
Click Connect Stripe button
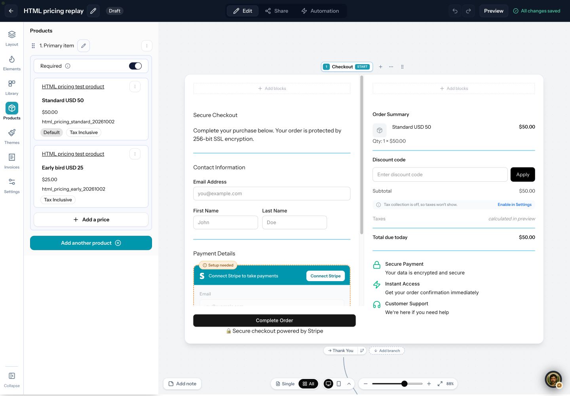(325, 276)
